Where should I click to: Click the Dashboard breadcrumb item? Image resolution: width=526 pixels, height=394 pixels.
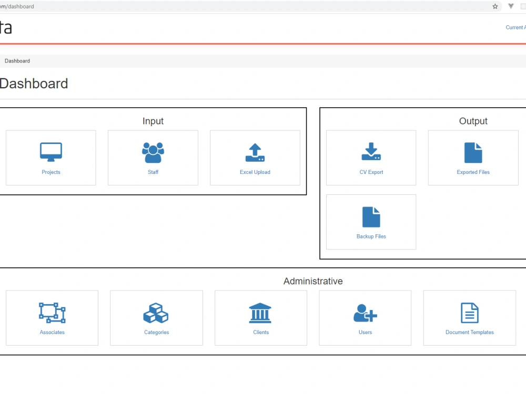coord(17,60)
